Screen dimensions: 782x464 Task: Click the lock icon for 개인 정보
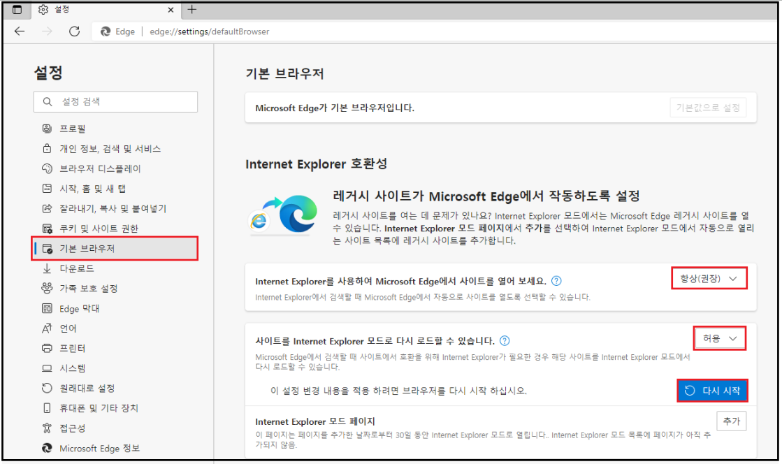[x=47, y=149]
